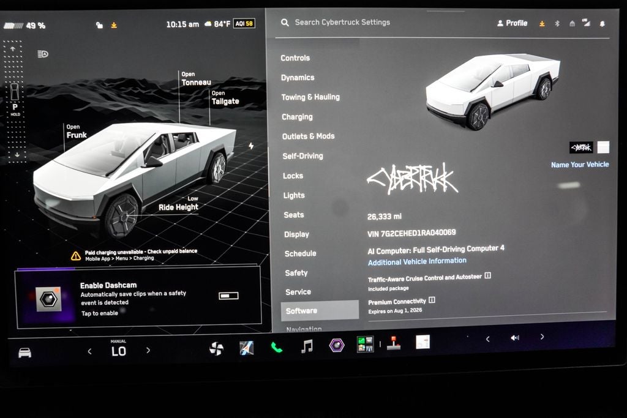Tap the LTE signal strength icon

coord(586,23)
